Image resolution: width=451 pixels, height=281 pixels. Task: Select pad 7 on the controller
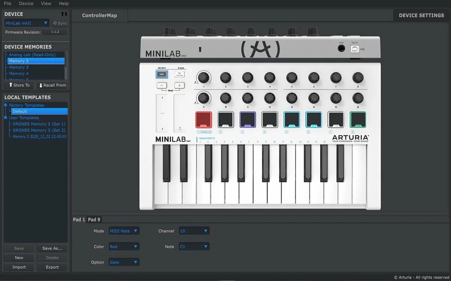click(336, 120)
